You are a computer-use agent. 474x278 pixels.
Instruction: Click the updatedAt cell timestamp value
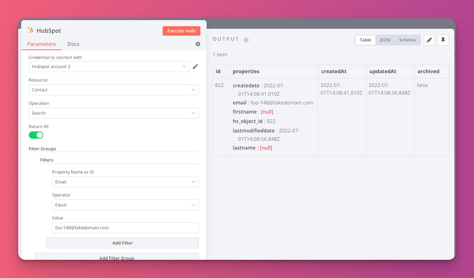pyautogui.click(x=389, y=89)
